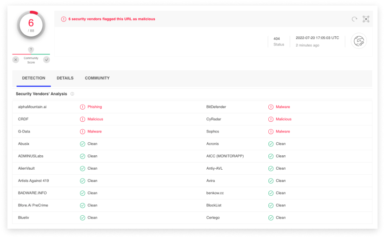Click the BitDefender vendor name
Viewport: 385px width, 238px height.
click(216, 107)
